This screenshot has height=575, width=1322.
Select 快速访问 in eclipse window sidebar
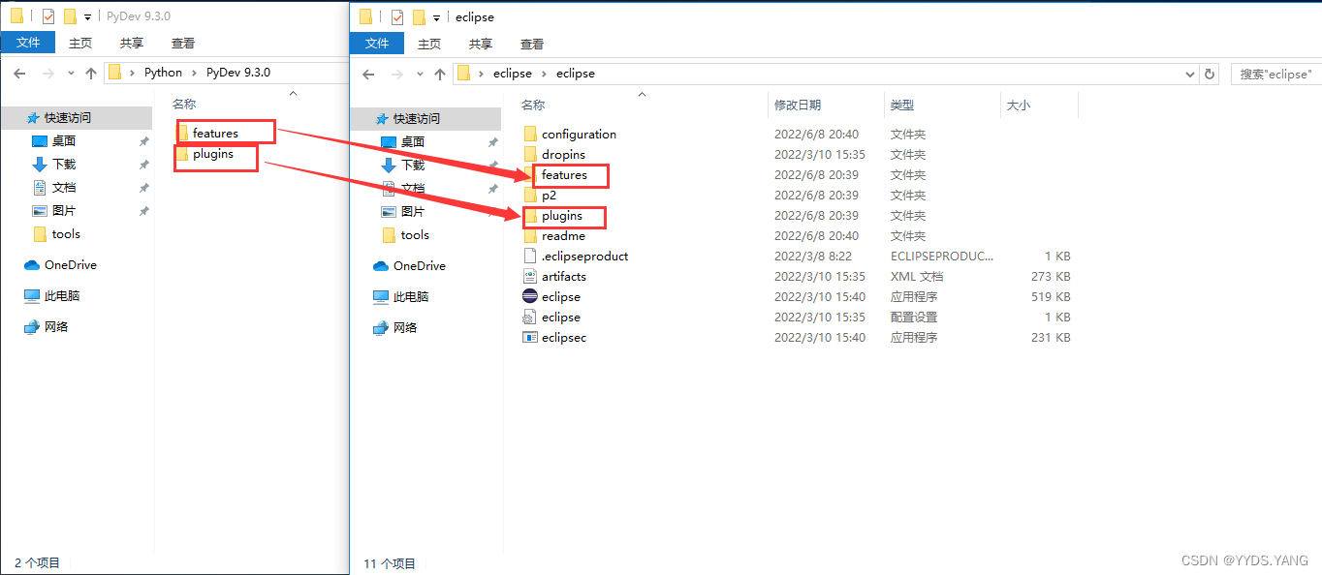click(417, 118)
